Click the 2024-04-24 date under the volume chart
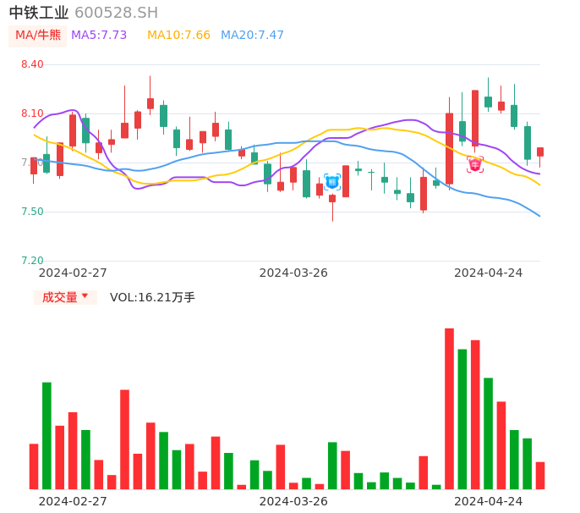This screenshot has width=580, height=513. [489, 500]
